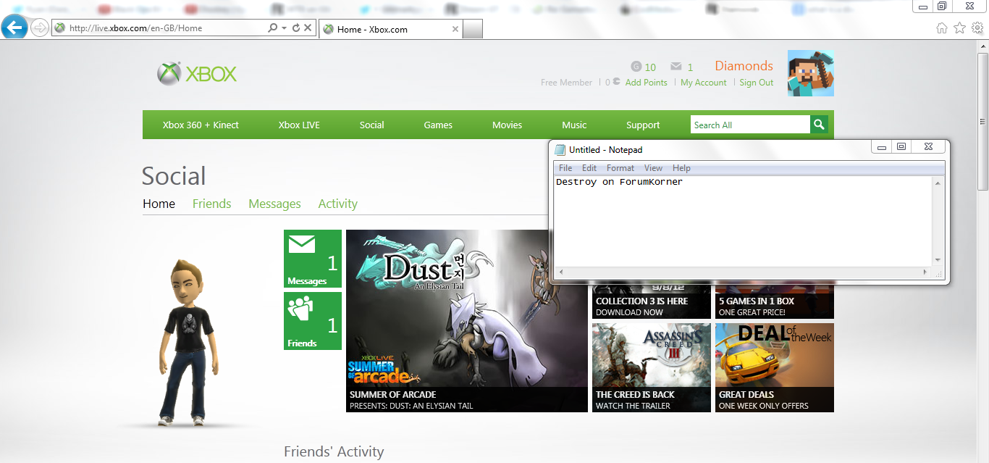This screenshot has height=463, width=989.
Task: Open the 5 Games in 1 Box tile
Action: [x=775, y=302]
